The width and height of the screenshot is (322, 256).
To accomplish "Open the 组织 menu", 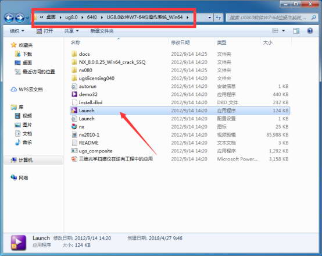I will [17, 31].
